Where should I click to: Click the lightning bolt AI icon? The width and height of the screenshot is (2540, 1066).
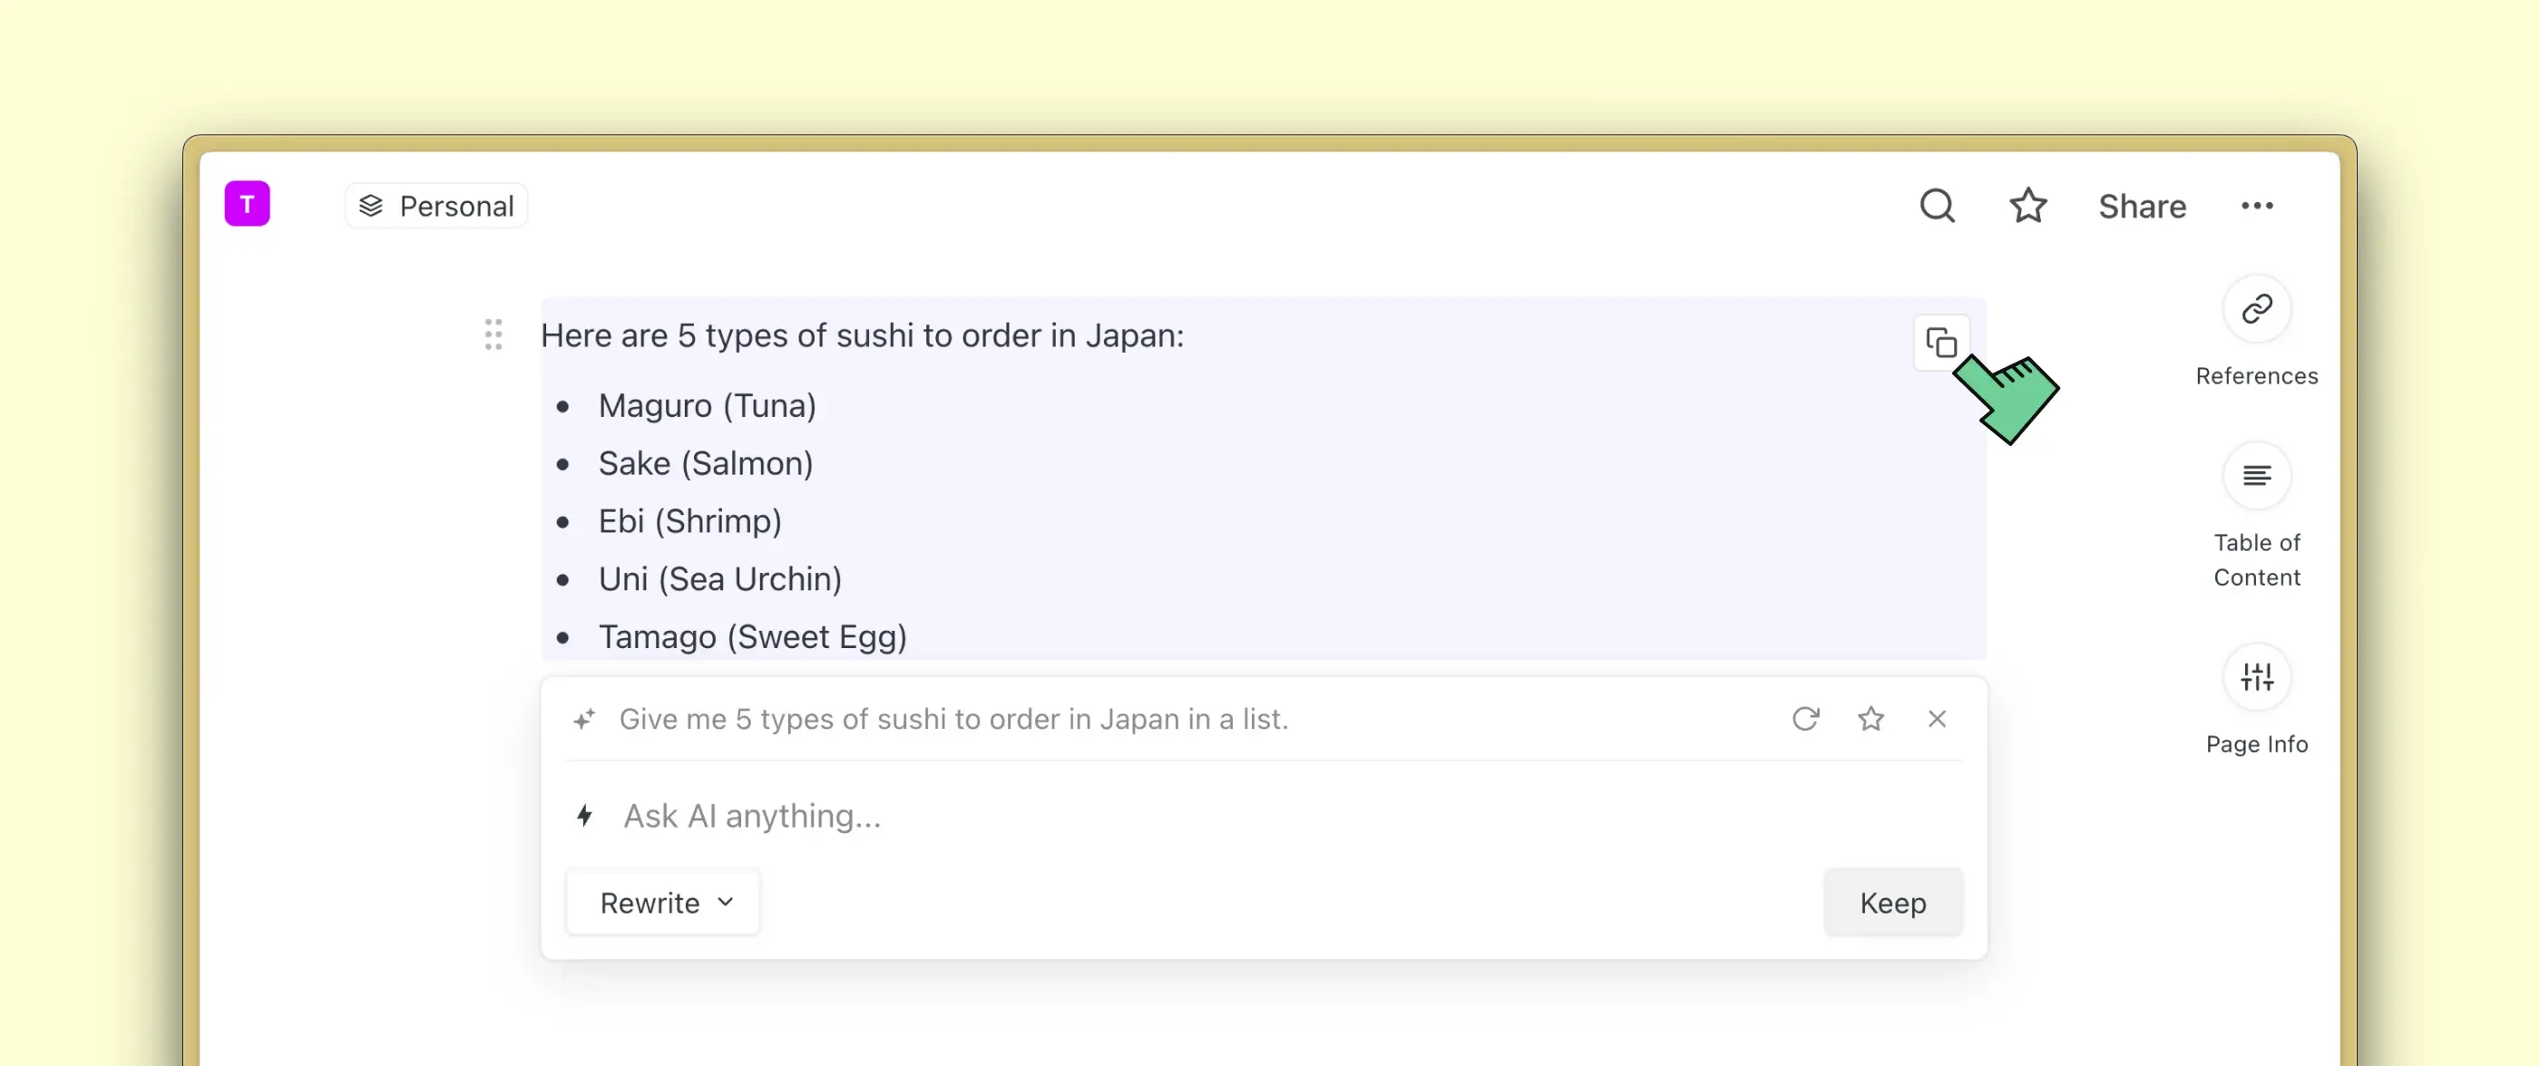pos(585,816)
